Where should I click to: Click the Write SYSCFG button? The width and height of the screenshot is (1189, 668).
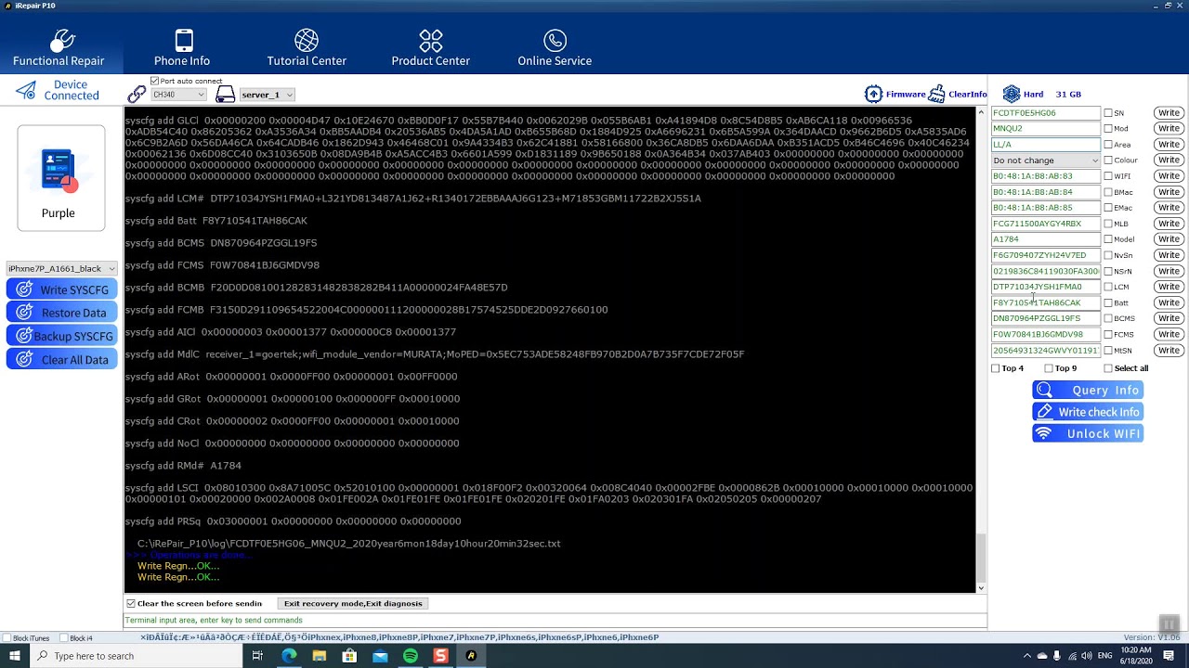pos(61,289)
